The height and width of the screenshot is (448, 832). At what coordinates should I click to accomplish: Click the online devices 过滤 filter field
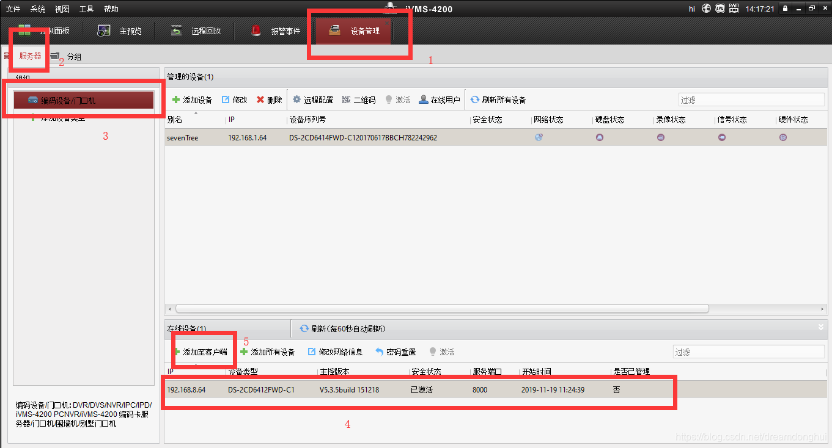[749, 352]
